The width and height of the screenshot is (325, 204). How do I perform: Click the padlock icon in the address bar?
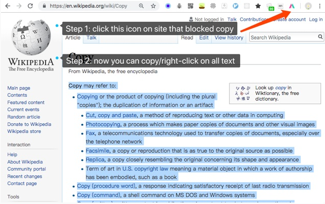(44, 6)
